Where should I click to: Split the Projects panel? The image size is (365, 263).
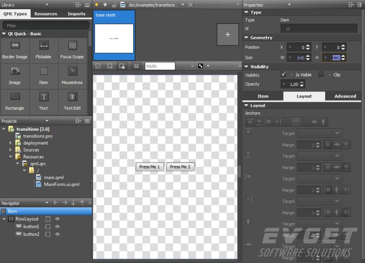(78, 121)
